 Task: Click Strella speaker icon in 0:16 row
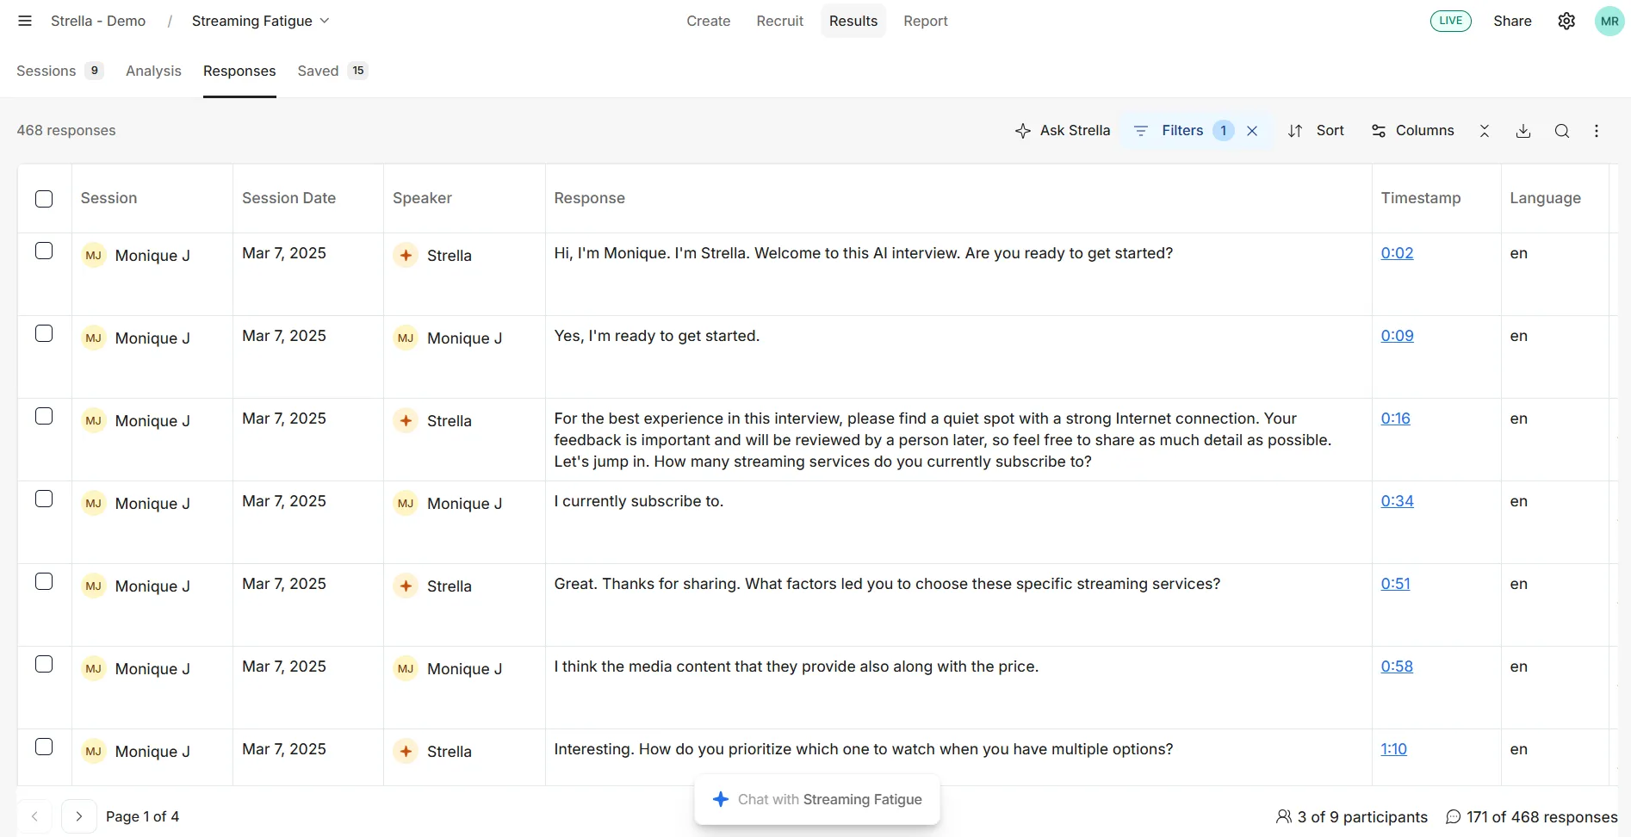coord(406,420)
